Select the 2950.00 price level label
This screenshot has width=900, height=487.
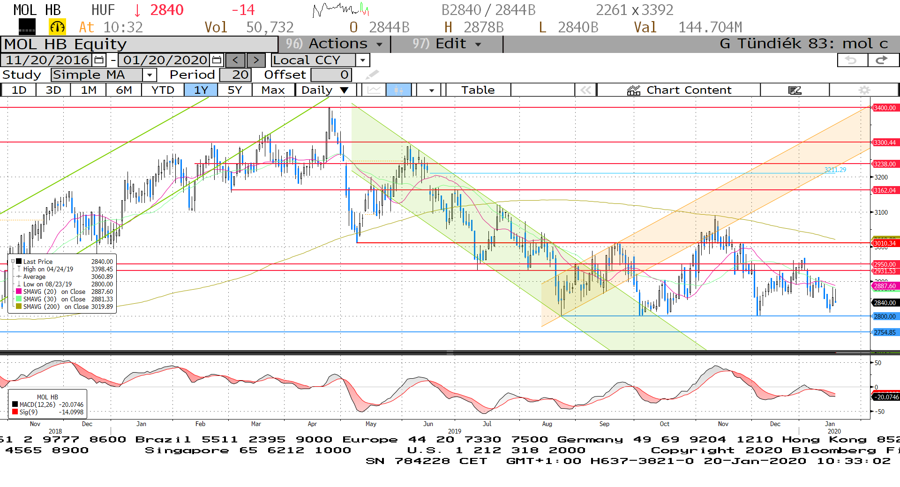pos(885,264)
